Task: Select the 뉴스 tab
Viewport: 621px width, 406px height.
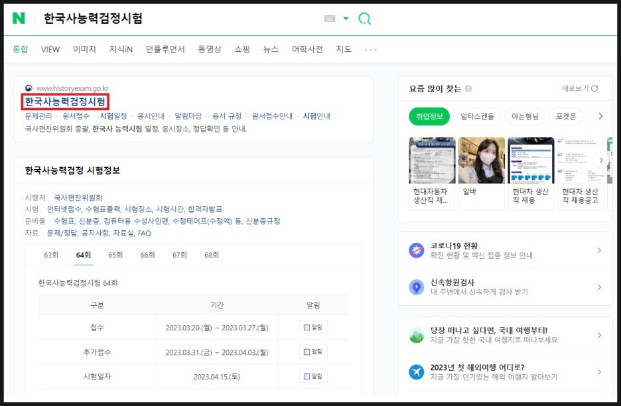Action: tap(271, 49)
